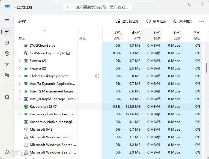Screen dimensions: 209x159
Task: Click the Kaspersky (32 位) green icon
Action: pyautogui.click(x=26, y=107)
